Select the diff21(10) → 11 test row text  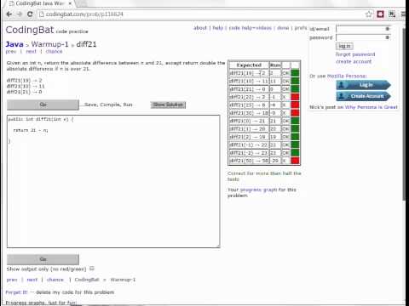click(x=249, y=81)
